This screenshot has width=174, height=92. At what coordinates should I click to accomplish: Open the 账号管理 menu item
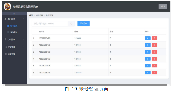[14, 26]
